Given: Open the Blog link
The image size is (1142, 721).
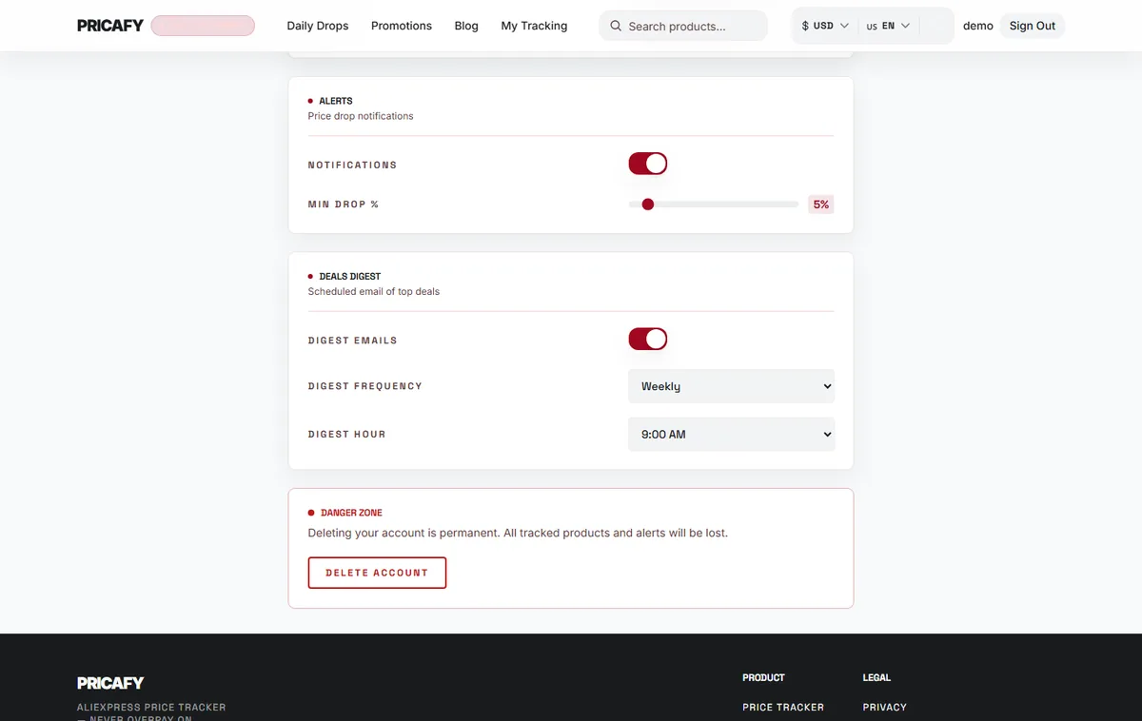Looking at the screenshot, I should coord(466,26).
